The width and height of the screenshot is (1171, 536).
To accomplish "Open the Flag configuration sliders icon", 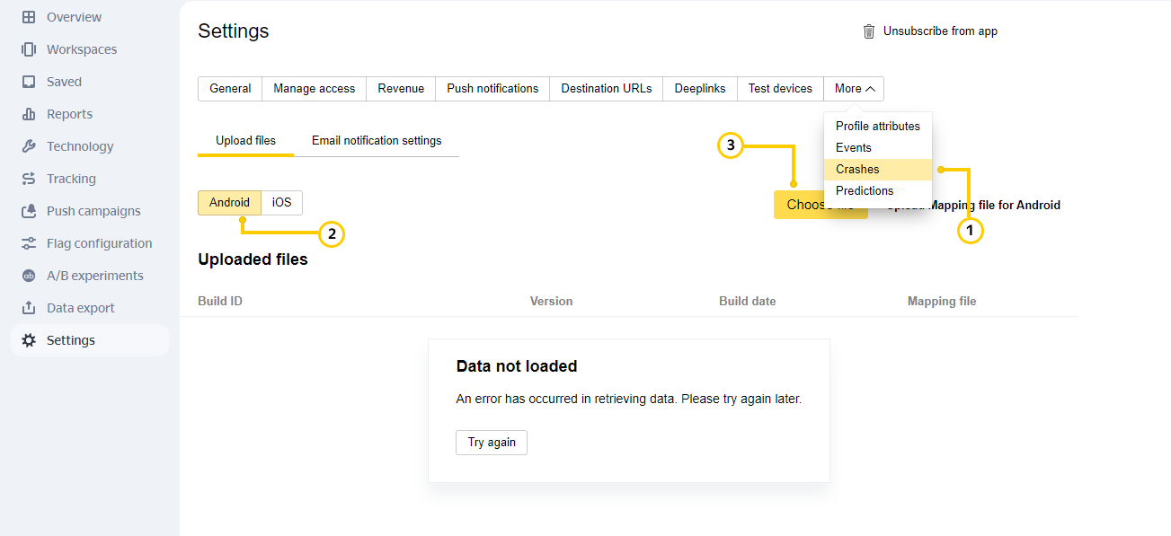I will (x=29, y=243).
